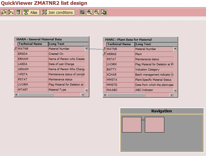
Task: Click the join line between MARA and MARC
Action: coord(96,49)
